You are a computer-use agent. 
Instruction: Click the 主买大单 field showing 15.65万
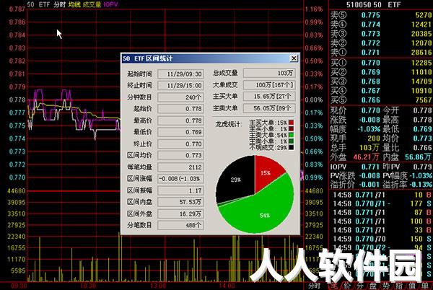tap(269, 96)
